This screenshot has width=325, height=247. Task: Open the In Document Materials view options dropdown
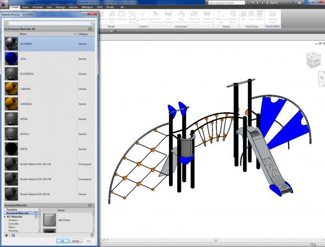[91, 28]
